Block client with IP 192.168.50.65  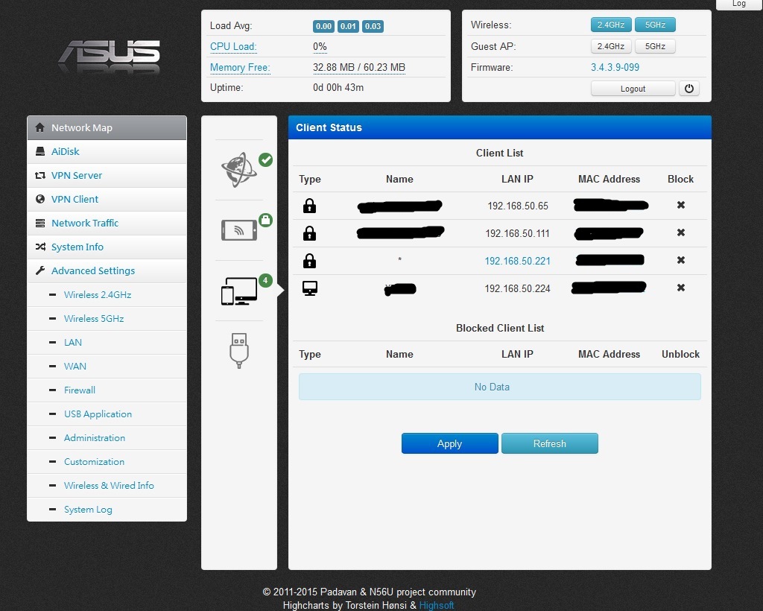[x=680, y=205]
